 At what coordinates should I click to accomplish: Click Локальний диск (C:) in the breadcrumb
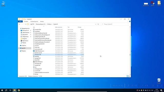(x=40, y=24)
